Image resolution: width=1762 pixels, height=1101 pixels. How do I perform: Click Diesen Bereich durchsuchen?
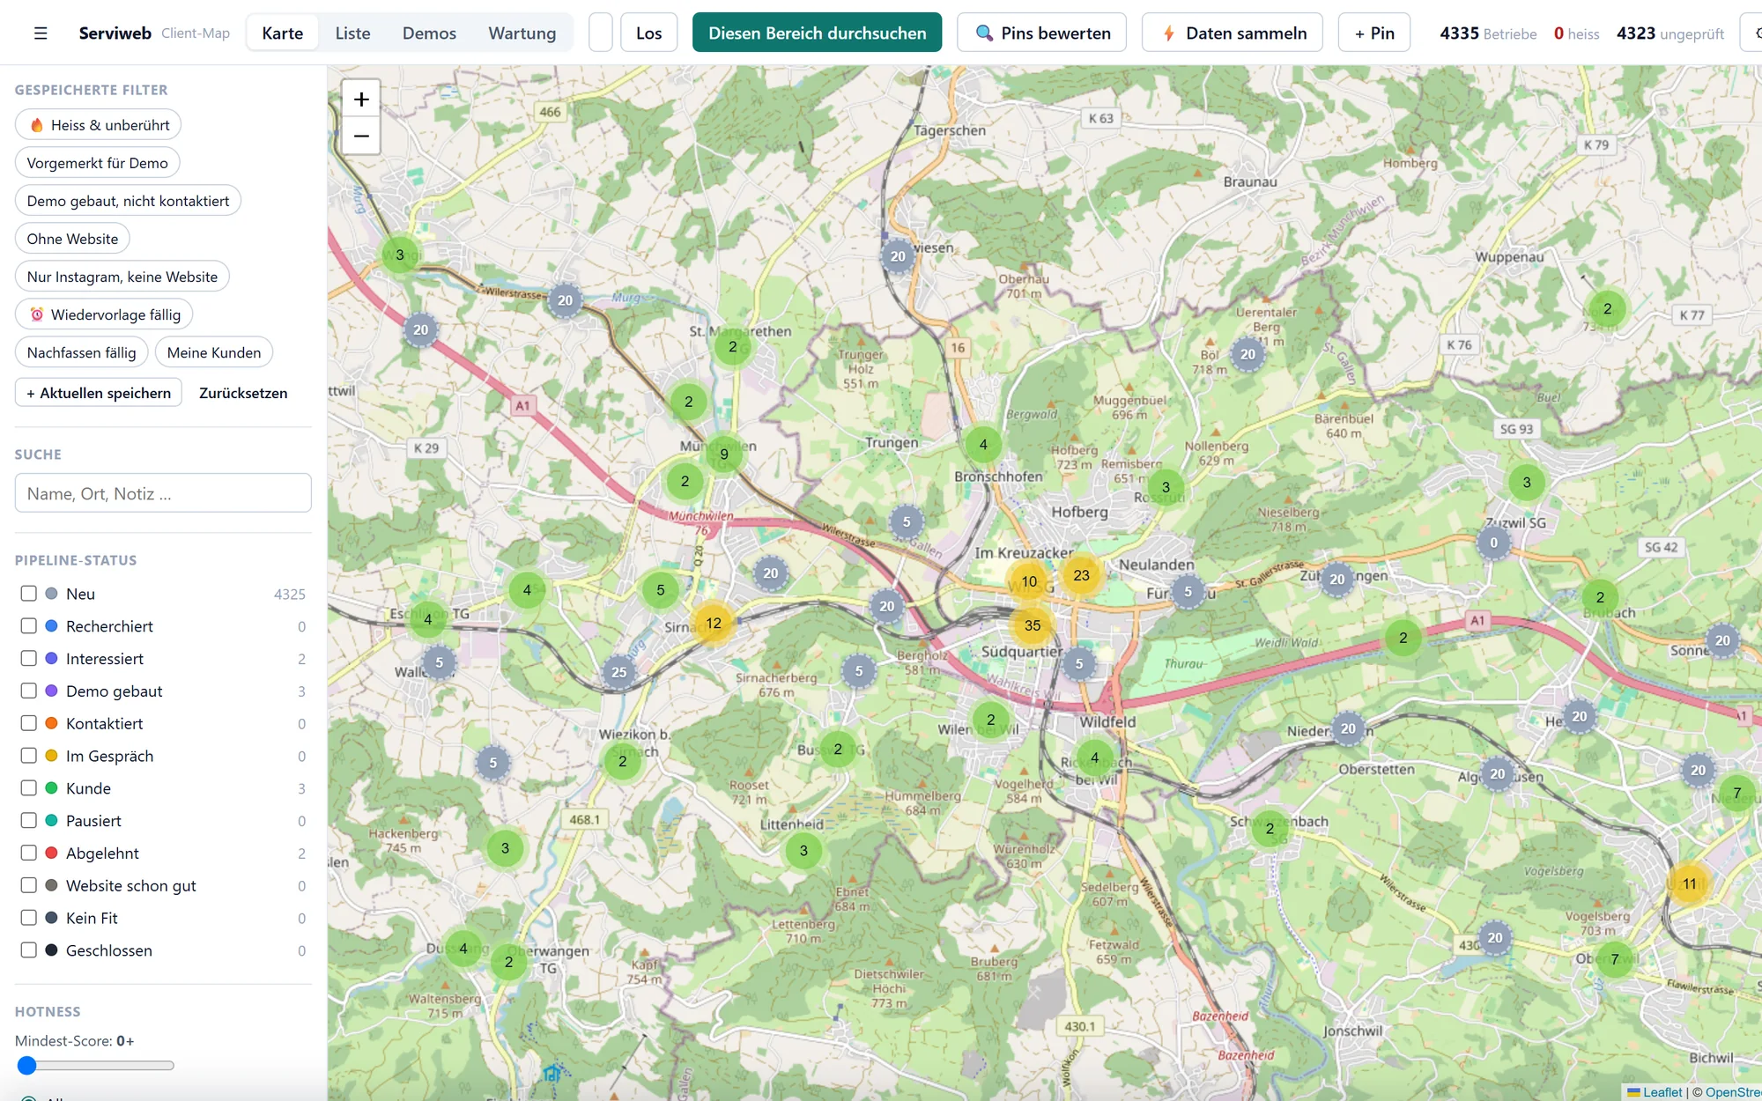point(817,33)
